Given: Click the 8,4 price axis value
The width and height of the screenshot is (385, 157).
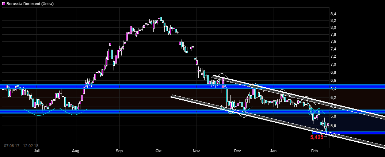Looking at the screenshot, I should 333,14.
